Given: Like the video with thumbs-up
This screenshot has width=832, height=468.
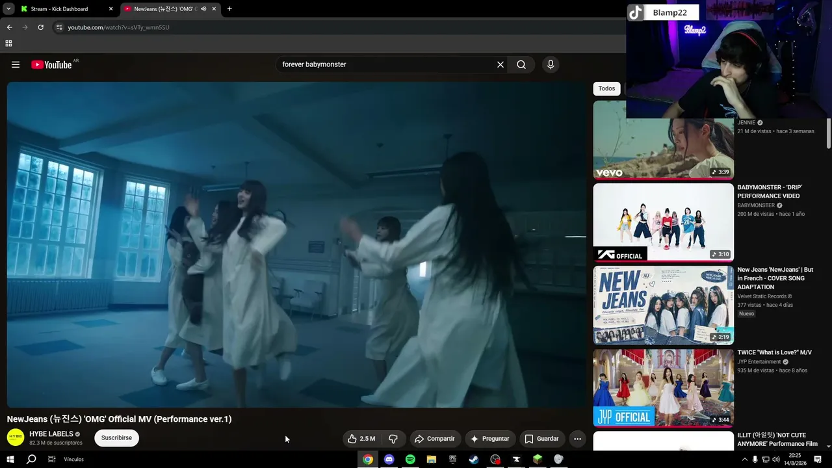Looking at the screenshot, I should [361, 439].
